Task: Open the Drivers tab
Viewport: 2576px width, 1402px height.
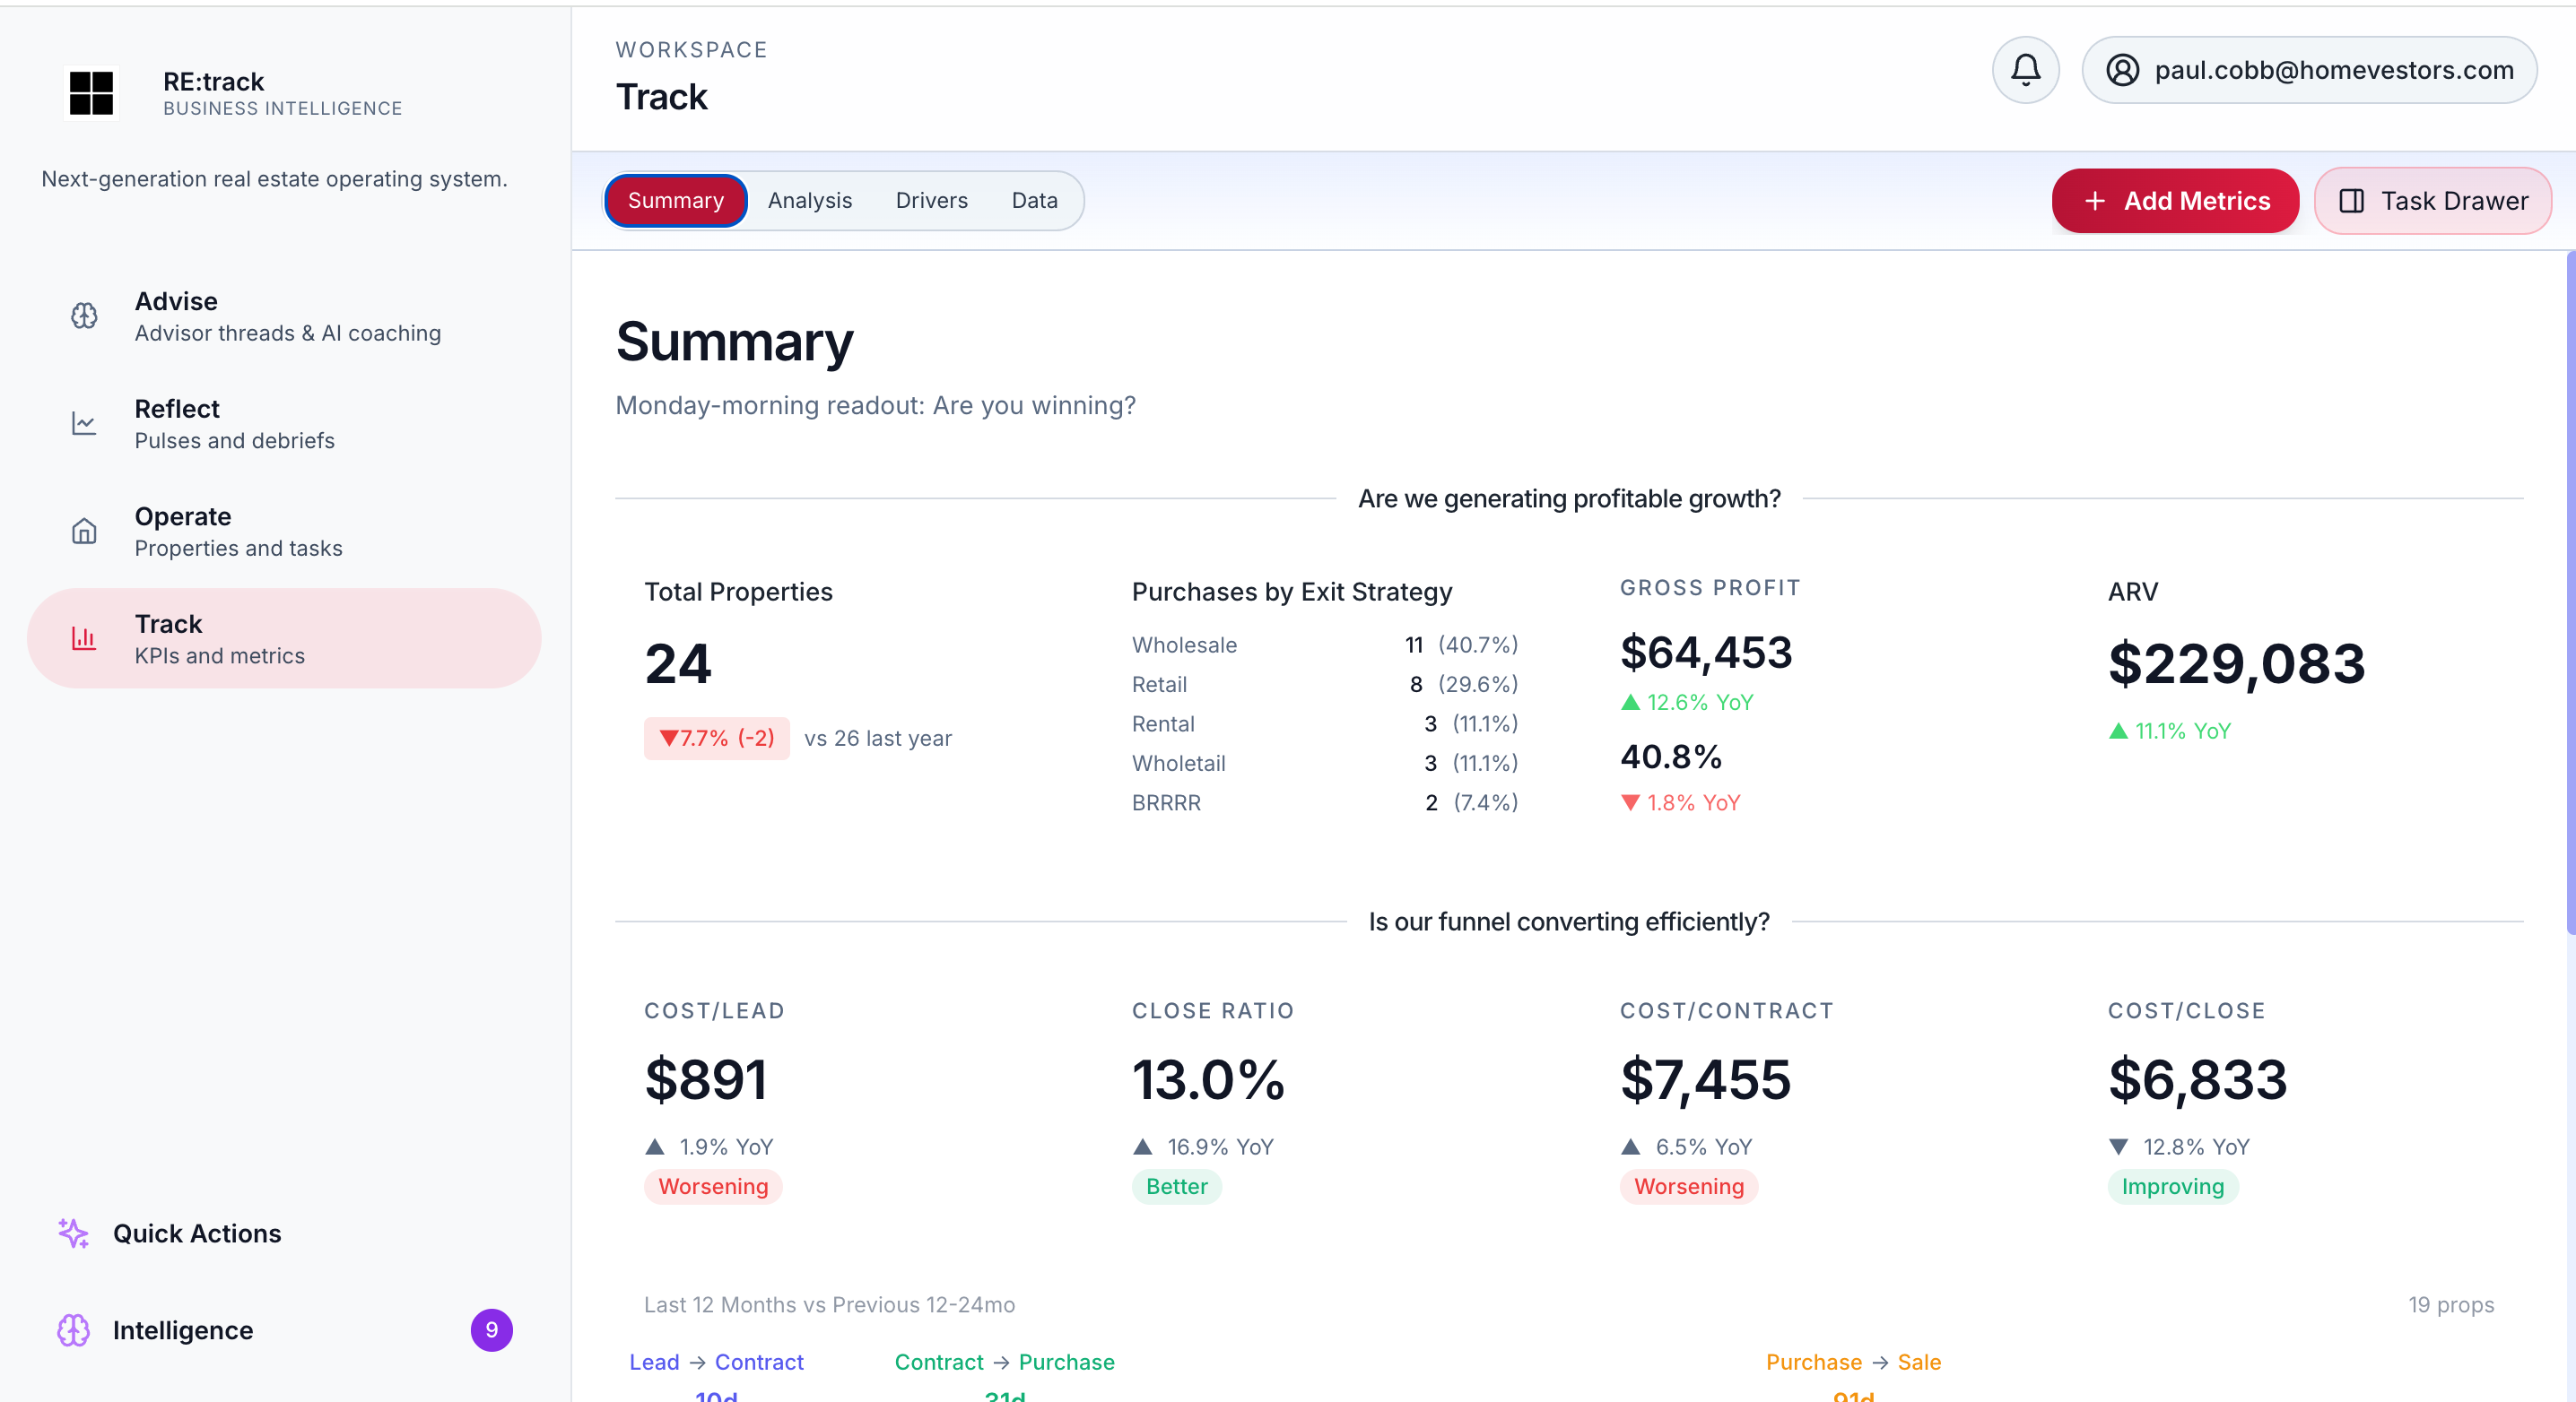Action: tap(931, 200)
